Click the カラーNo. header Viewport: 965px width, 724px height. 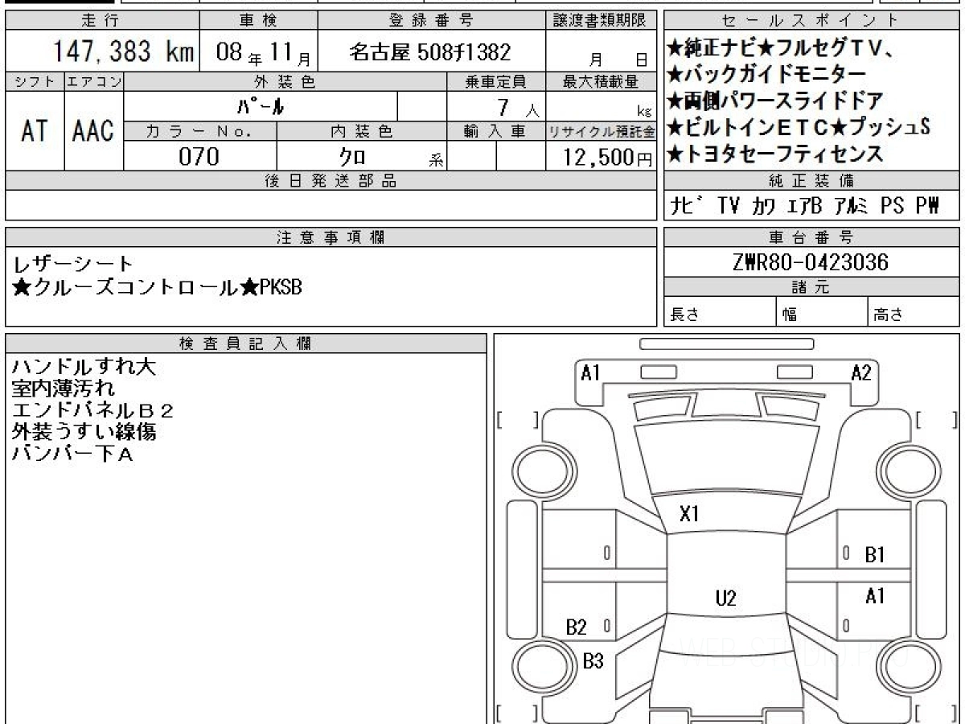[200, 130]
